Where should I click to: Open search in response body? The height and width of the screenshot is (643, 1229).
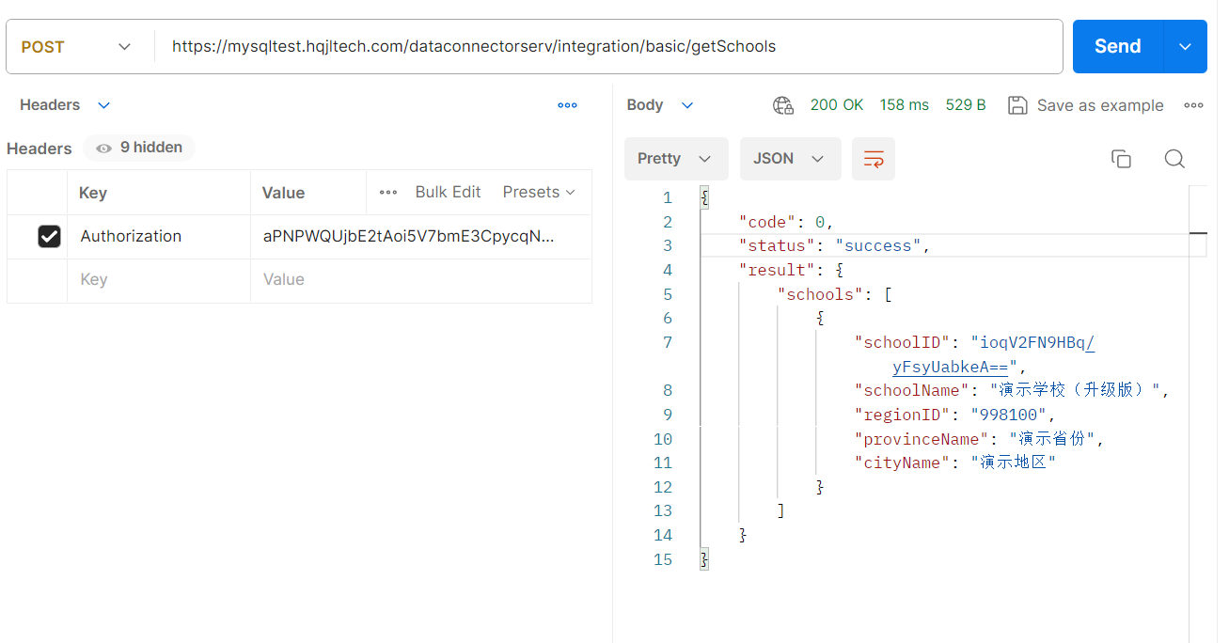(1174, 159)
